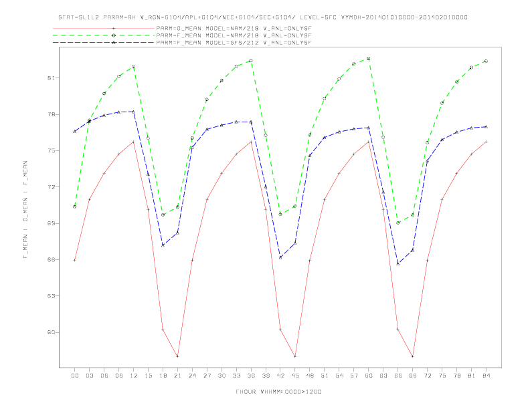Click the blue dashed line sample in legend
The image size is (530, 409).
[x=104, y=43]
